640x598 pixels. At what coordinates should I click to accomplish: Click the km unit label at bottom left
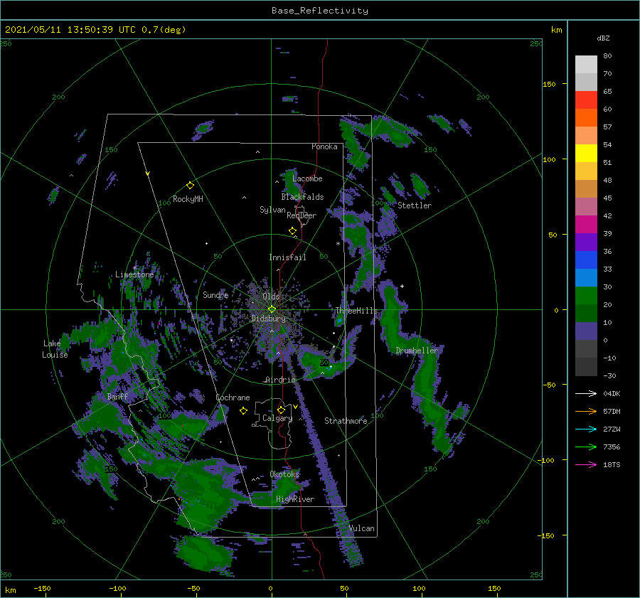coord(10,590)
